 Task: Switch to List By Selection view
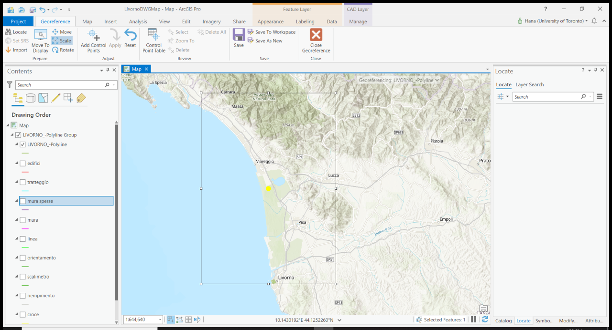point(43,98)
